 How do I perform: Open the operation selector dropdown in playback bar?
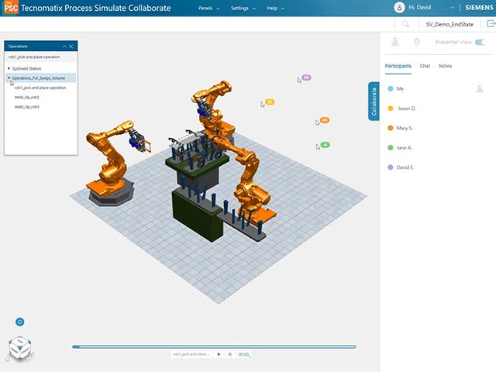[191, 354]
